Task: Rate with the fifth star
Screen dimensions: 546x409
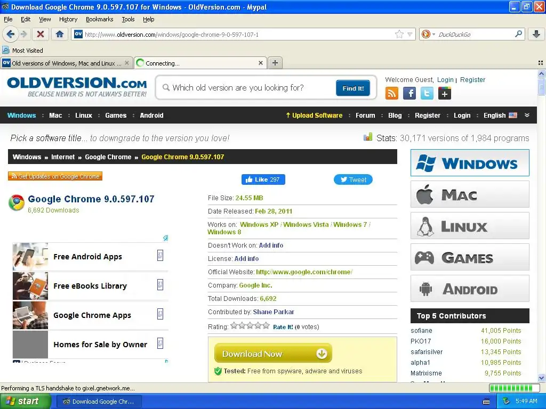Action: 266,325
